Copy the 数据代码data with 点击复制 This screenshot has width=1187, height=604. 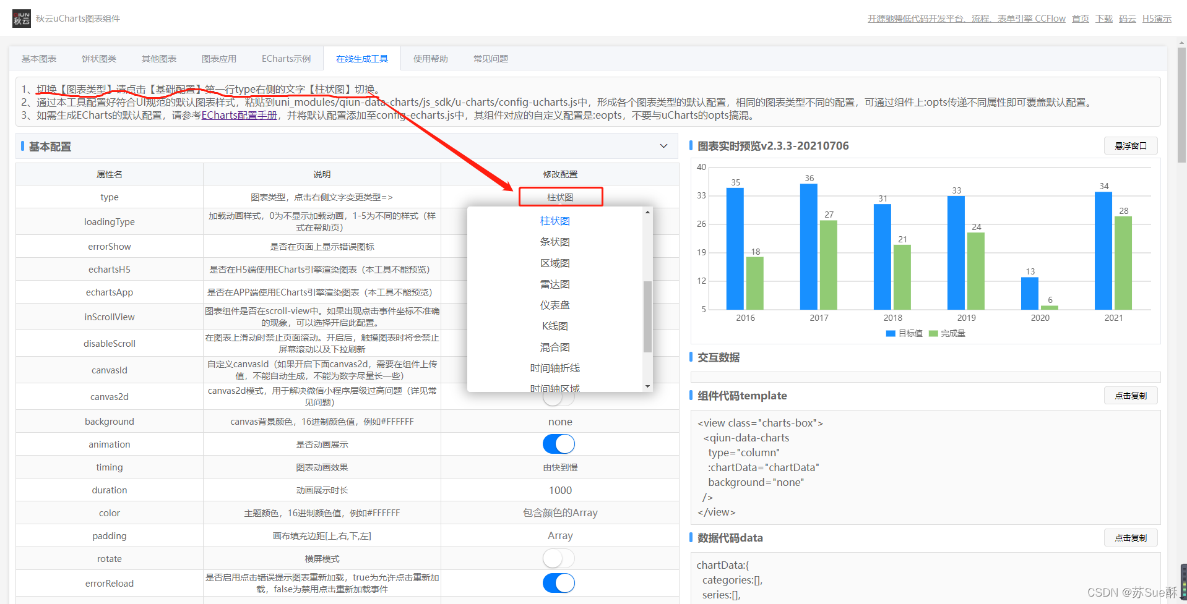tap(1131, 538)
